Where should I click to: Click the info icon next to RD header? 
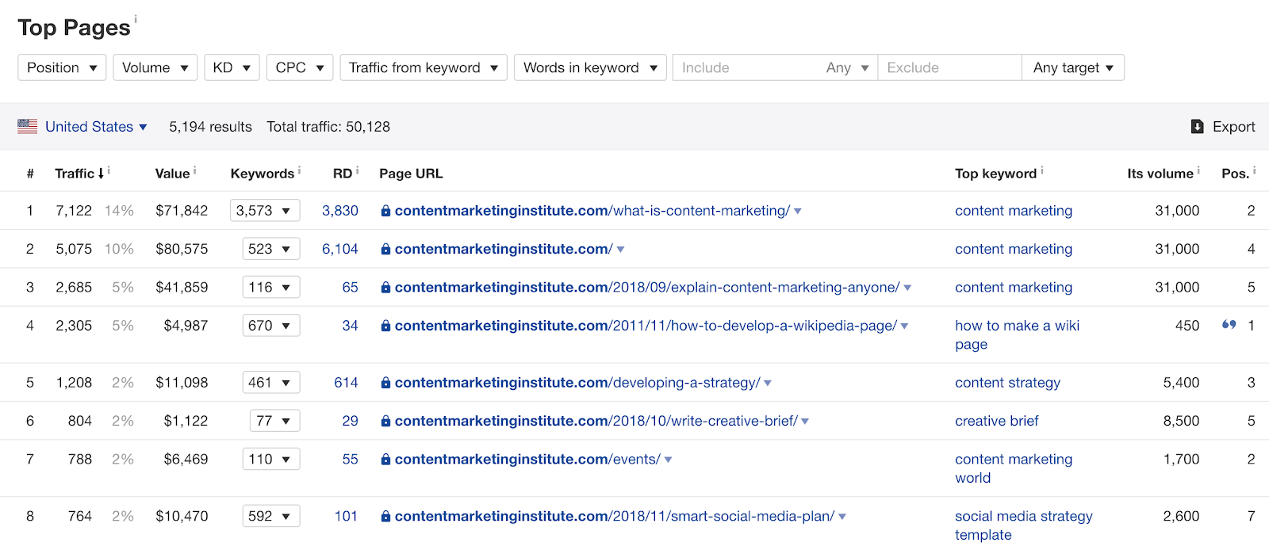(x=358, y=170)
